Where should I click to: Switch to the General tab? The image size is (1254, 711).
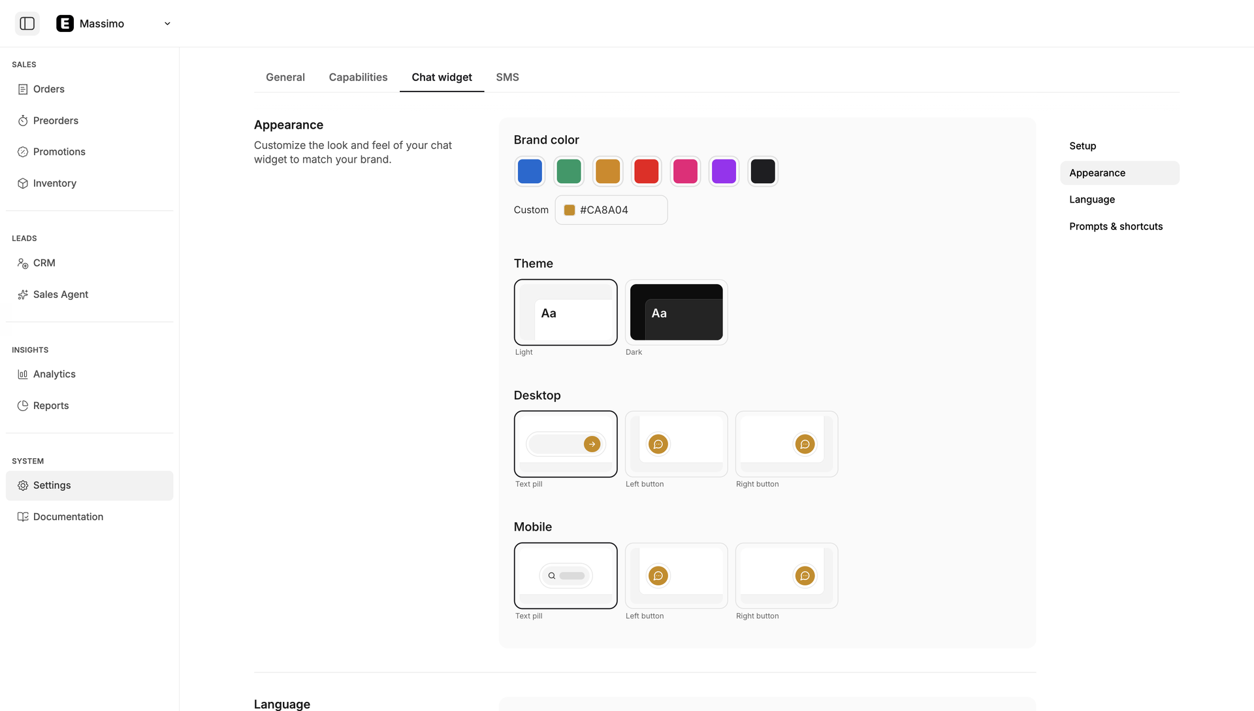tap(285, 77)
